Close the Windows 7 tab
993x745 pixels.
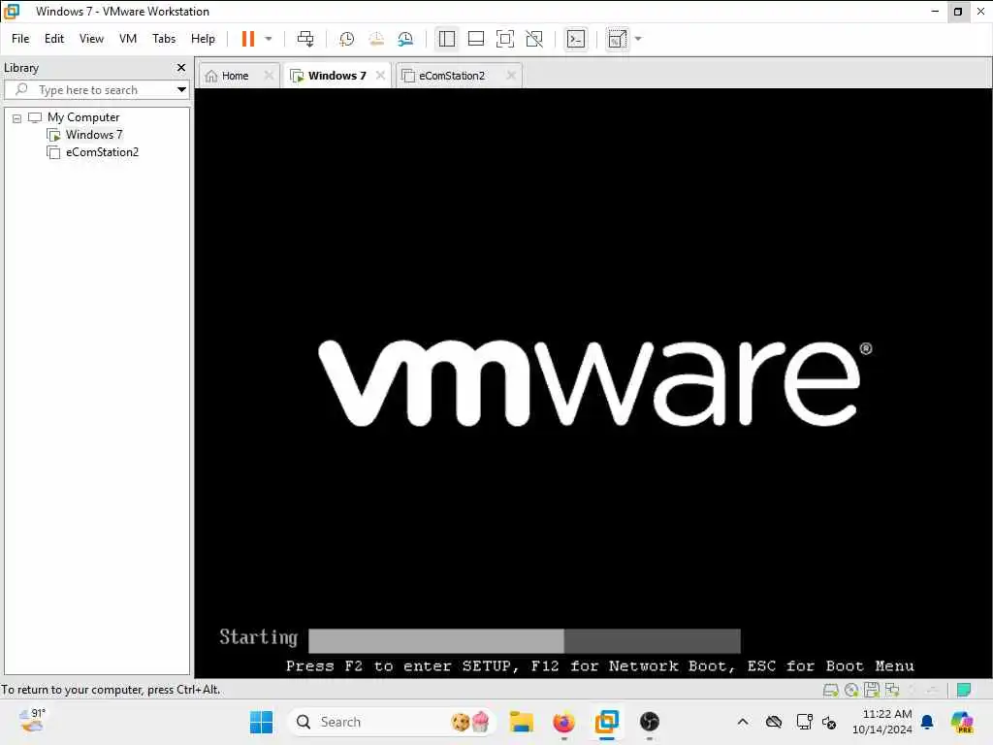point(380,75)
